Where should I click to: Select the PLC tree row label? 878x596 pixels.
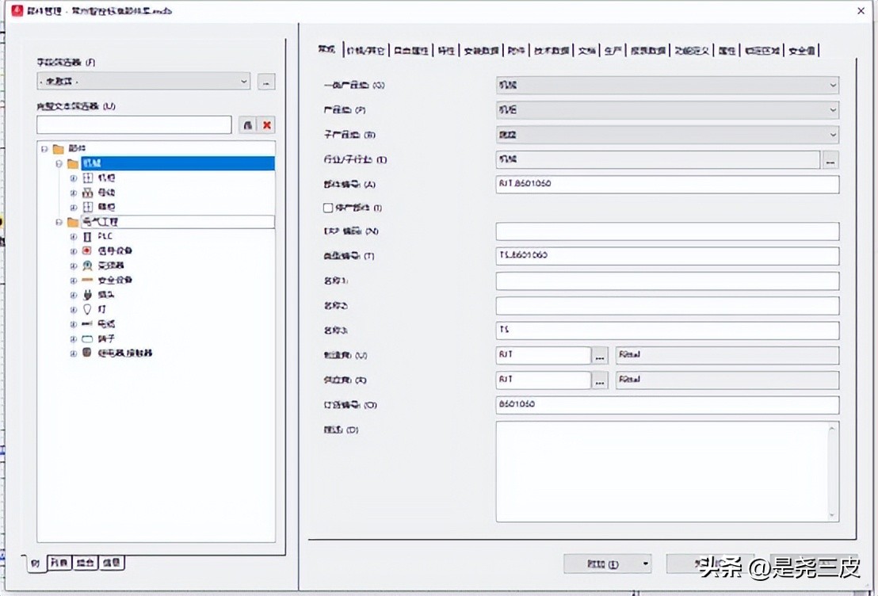point(105,236)
